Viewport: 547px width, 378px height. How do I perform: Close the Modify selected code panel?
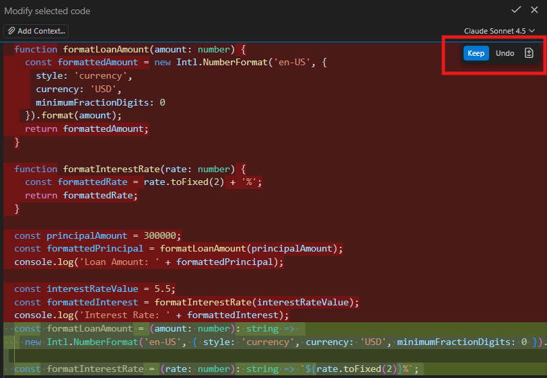[534, 10]
